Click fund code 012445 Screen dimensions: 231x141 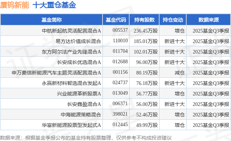pos(120,124)
